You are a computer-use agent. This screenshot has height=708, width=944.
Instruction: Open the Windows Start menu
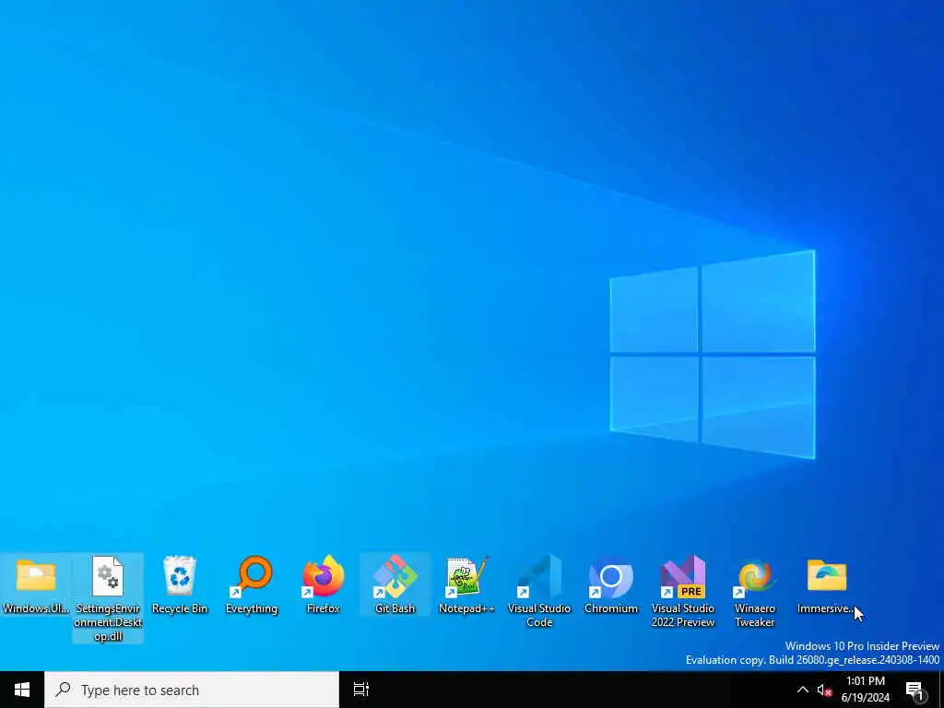coord(22,690)
